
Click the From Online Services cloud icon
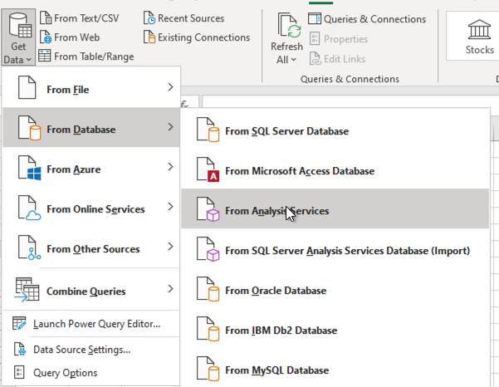(29, 208)
